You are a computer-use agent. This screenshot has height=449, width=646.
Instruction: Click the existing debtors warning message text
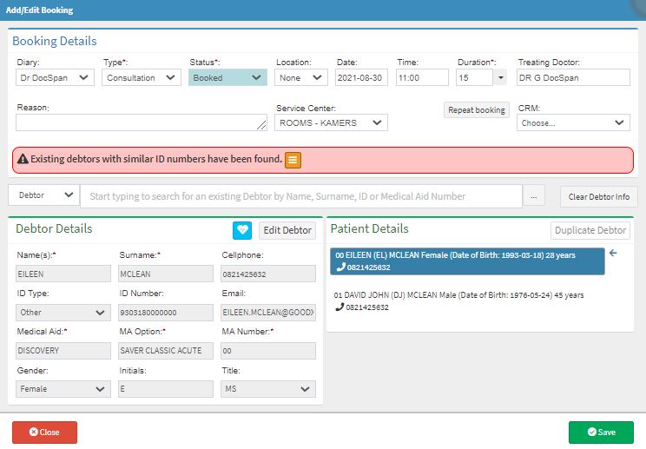tap(156, 159)
